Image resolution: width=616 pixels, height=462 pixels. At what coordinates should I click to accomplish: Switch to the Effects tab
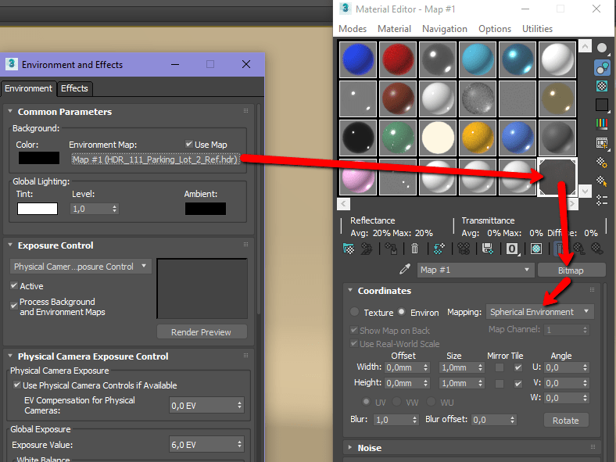click(x=74, y=88)
